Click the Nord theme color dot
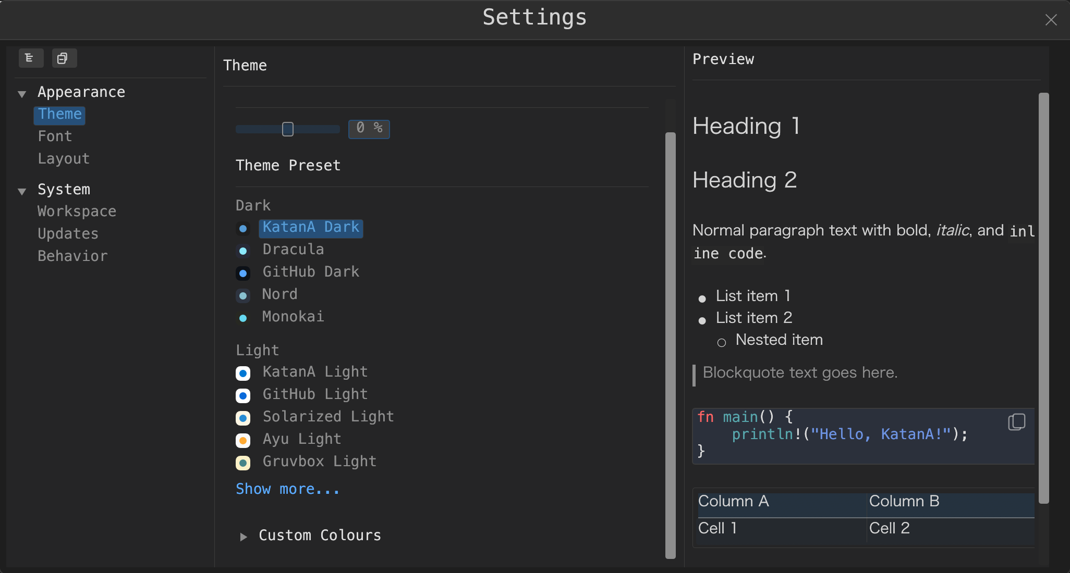The image size is (1070, 573). tap(243, 295)
